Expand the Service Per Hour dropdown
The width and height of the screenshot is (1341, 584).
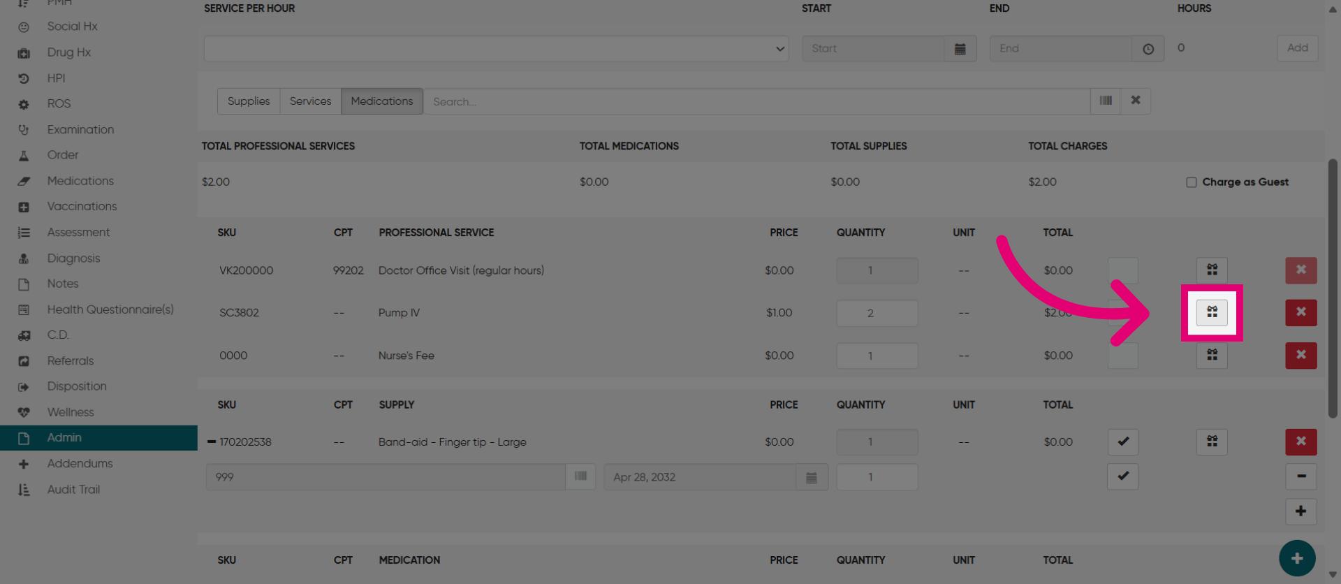click(x=497, y=49)
